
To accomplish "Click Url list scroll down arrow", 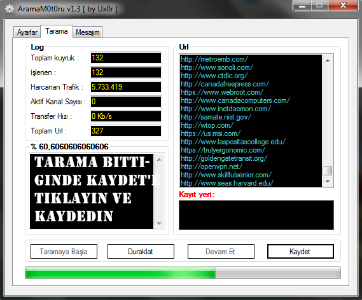I will pos(328,182).
